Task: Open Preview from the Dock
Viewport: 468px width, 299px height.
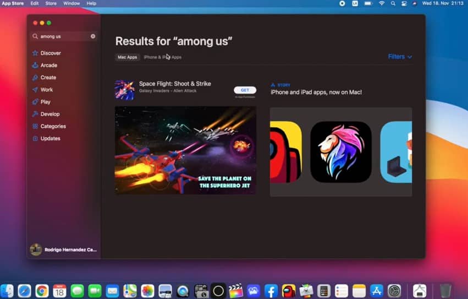Action: 165,291
